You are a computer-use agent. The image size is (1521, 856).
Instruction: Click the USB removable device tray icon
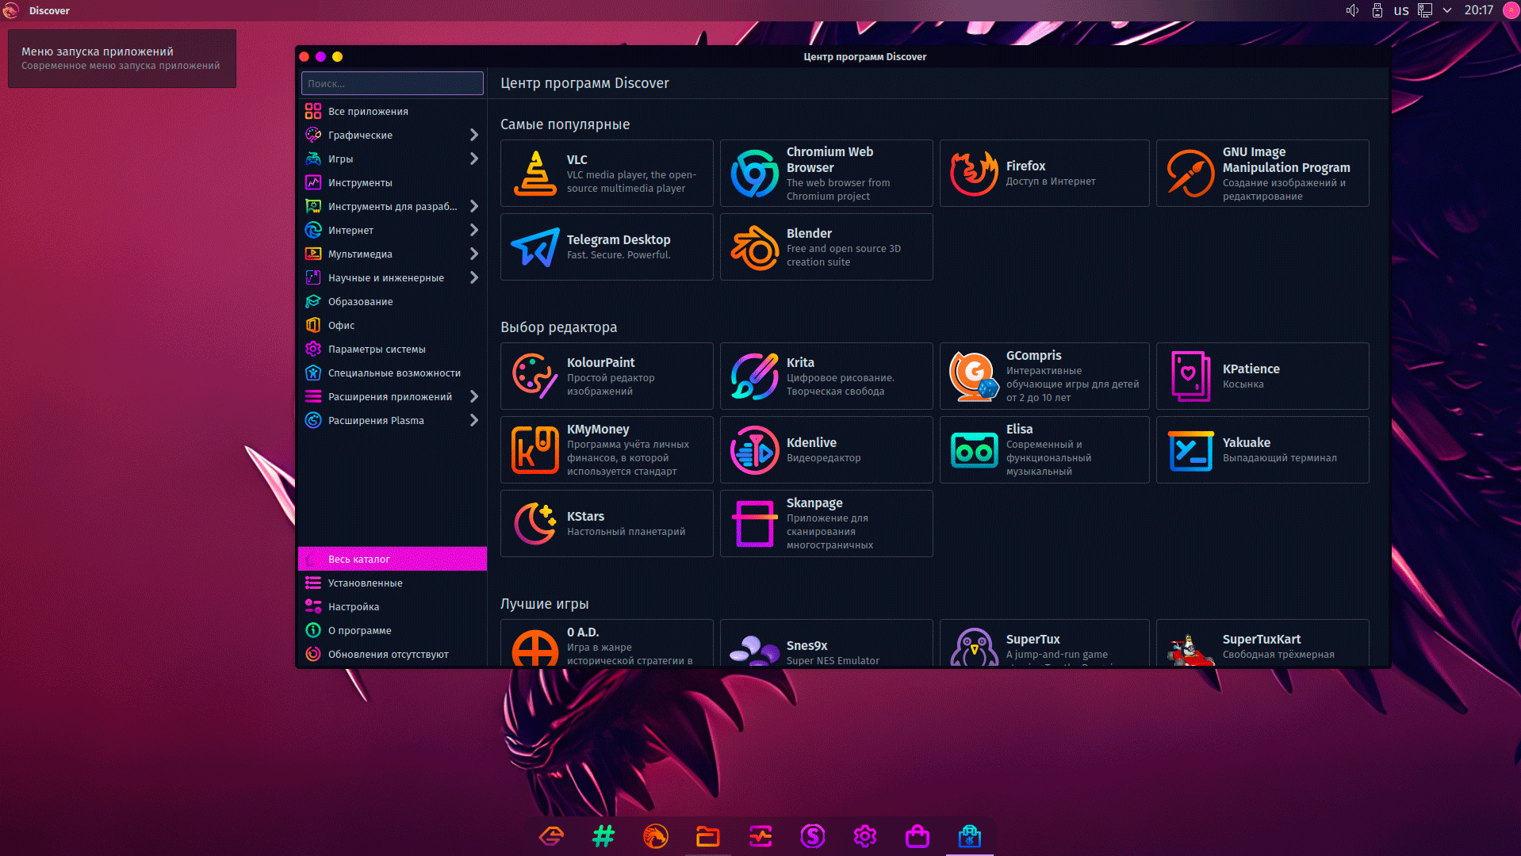click(x=1377, y=10)
